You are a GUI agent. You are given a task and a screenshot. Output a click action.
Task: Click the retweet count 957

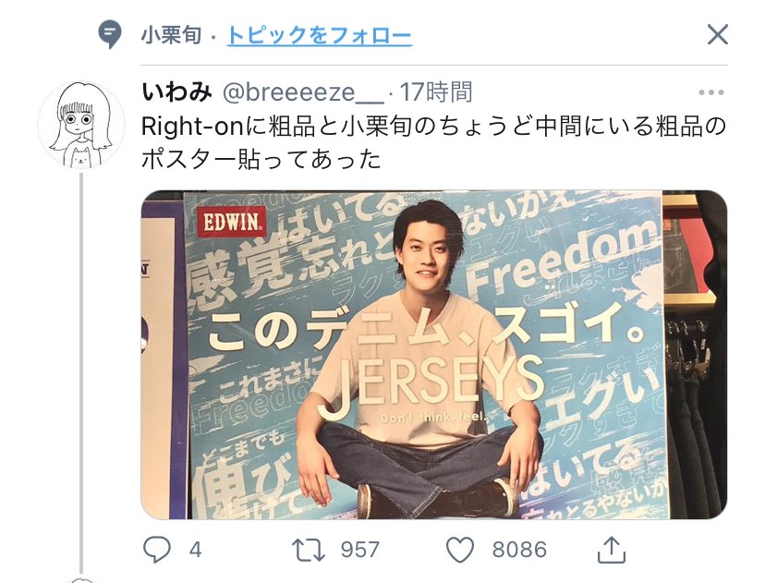[359, 551]
